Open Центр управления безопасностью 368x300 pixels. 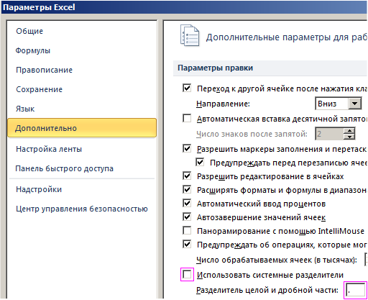pyautogui.click(x=82, y=209)
